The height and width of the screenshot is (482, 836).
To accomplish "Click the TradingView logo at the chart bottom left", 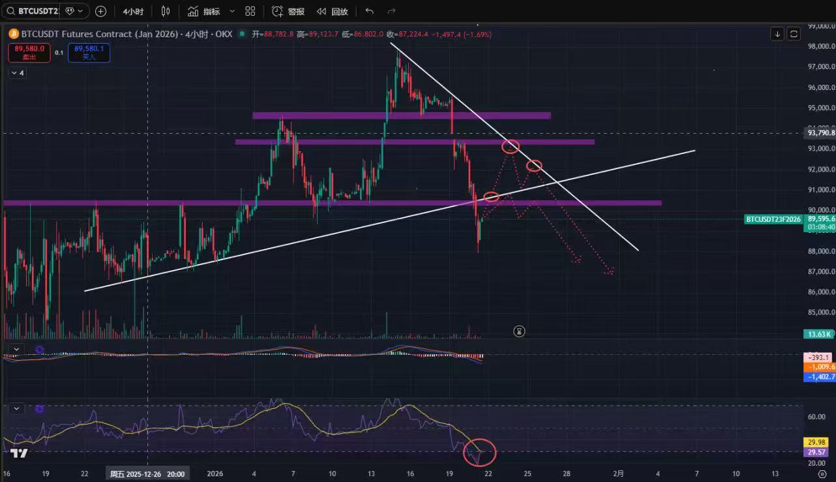I will click(x=19, y=454).
